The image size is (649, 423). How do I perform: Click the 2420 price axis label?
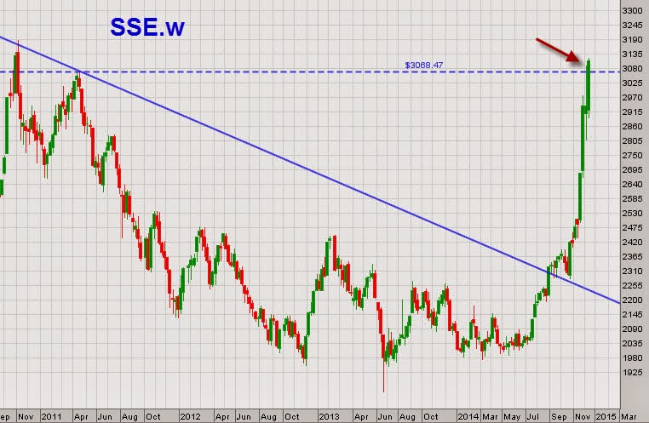point(633,243)
